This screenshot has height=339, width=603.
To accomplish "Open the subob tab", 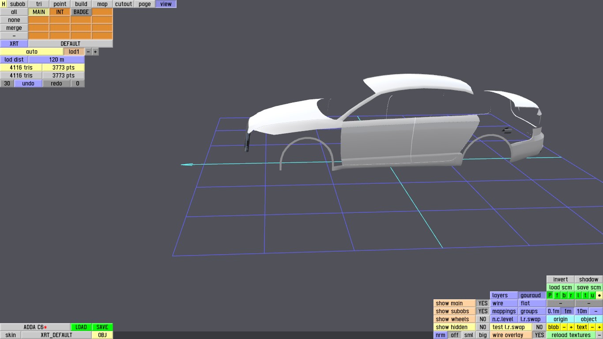I will 18,4.
